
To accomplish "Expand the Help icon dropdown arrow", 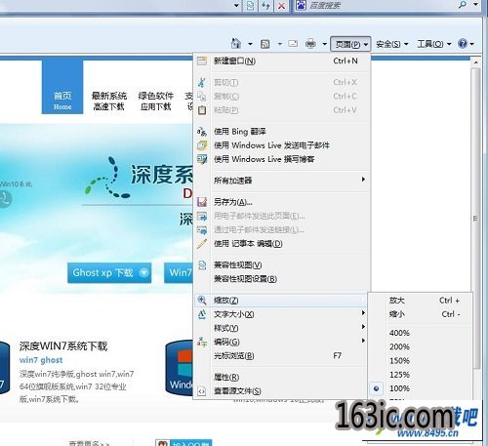I will click(x=472, y=44).
